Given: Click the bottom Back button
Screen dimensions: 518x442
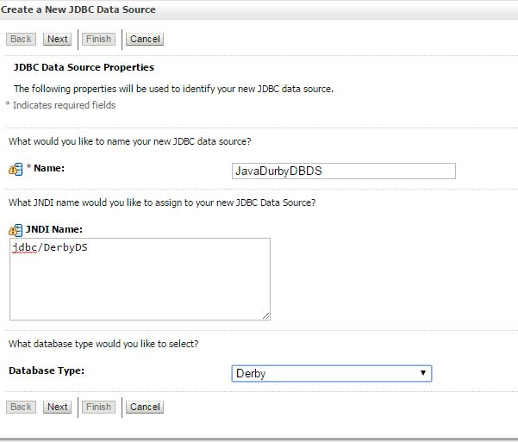Looking at the screenshot, I should pyautogui.click(x=21, y=407).
